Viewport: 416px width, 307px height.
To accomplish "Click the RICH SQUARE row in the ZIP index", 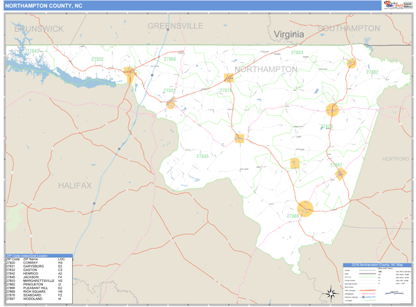I will pos(36,292).
